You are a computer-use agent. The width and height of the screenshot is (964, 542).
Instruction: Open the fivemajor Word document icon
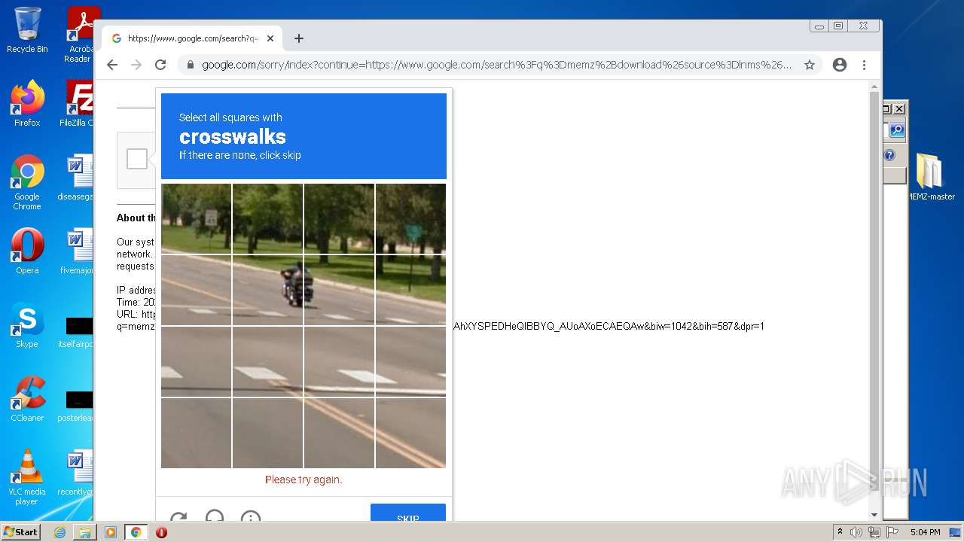point(78,251)
